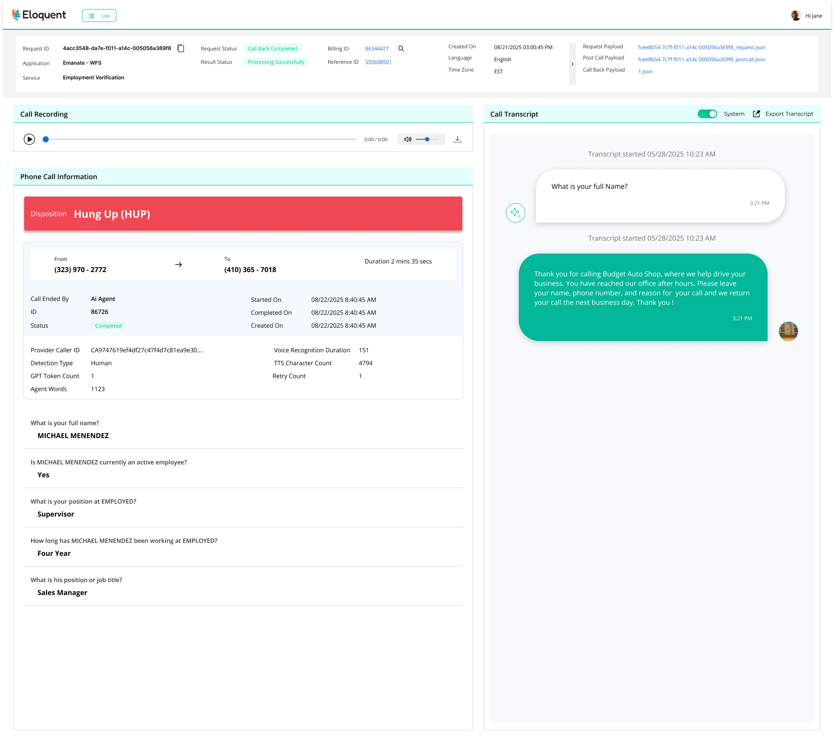Copy the Request ID to clipboard
The image size is (834, 755).
pyautogui.click(x=181, y=48)
